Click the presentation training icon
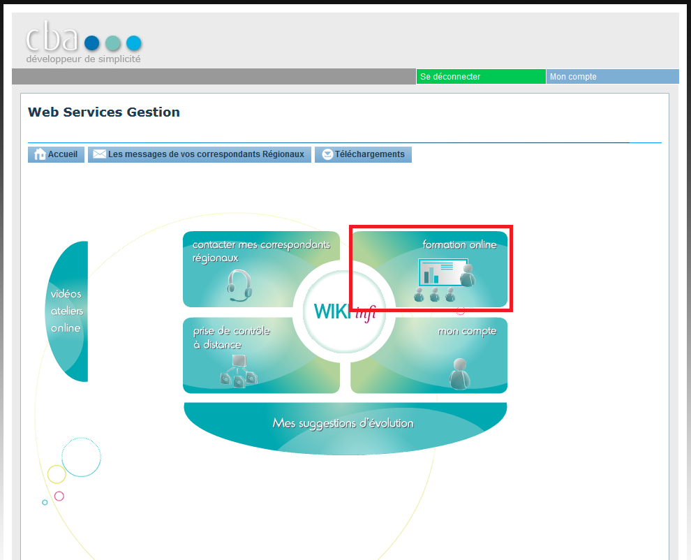This screenshot has height=560, width=691. [x=445, y=279]
